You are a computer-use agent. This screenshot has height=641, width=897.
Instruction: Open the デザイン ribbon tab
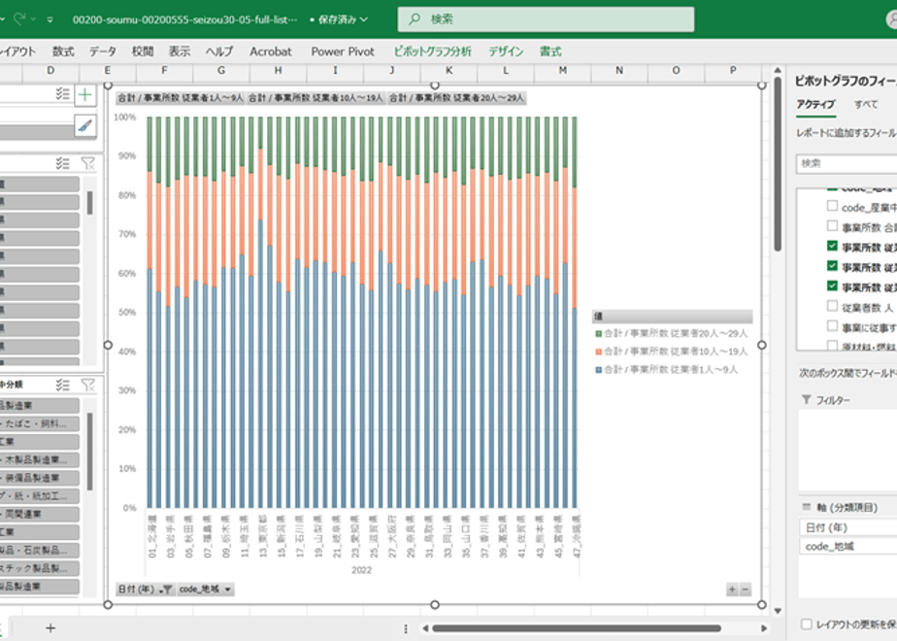[506, 51]
